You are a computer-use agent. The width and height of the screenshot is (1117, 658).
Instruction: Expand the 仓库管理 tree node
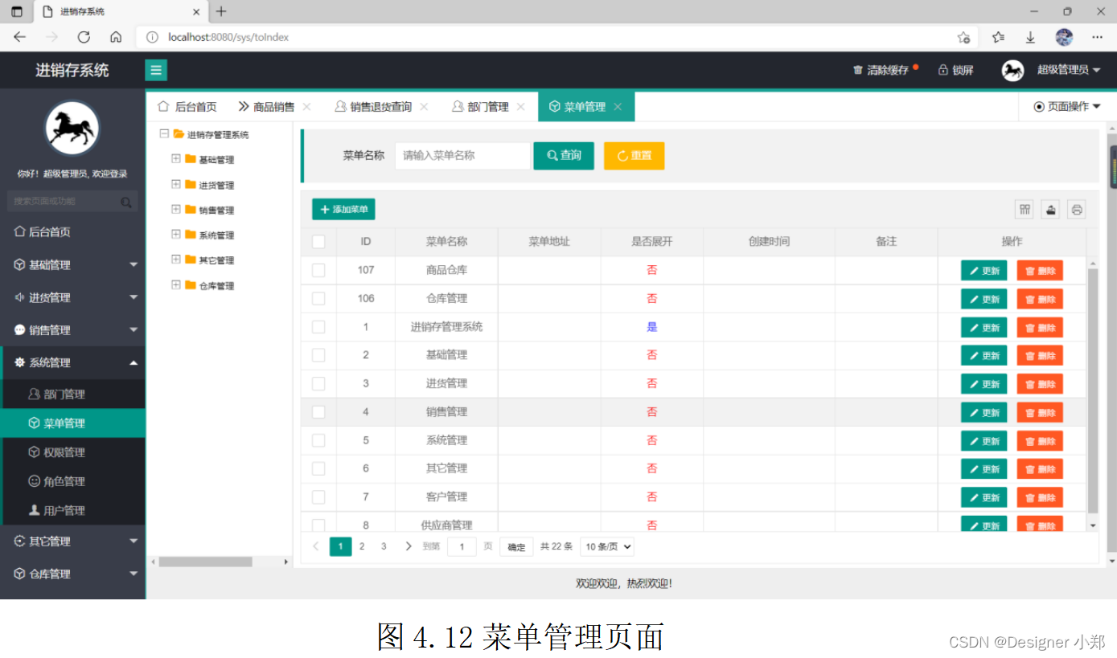click(x=176, y=284)
